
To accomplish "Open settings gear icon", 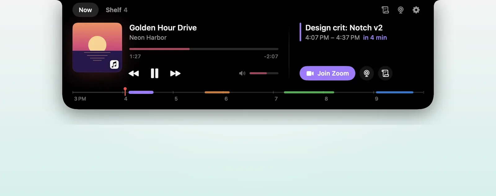I will click(x=416, y=10).
